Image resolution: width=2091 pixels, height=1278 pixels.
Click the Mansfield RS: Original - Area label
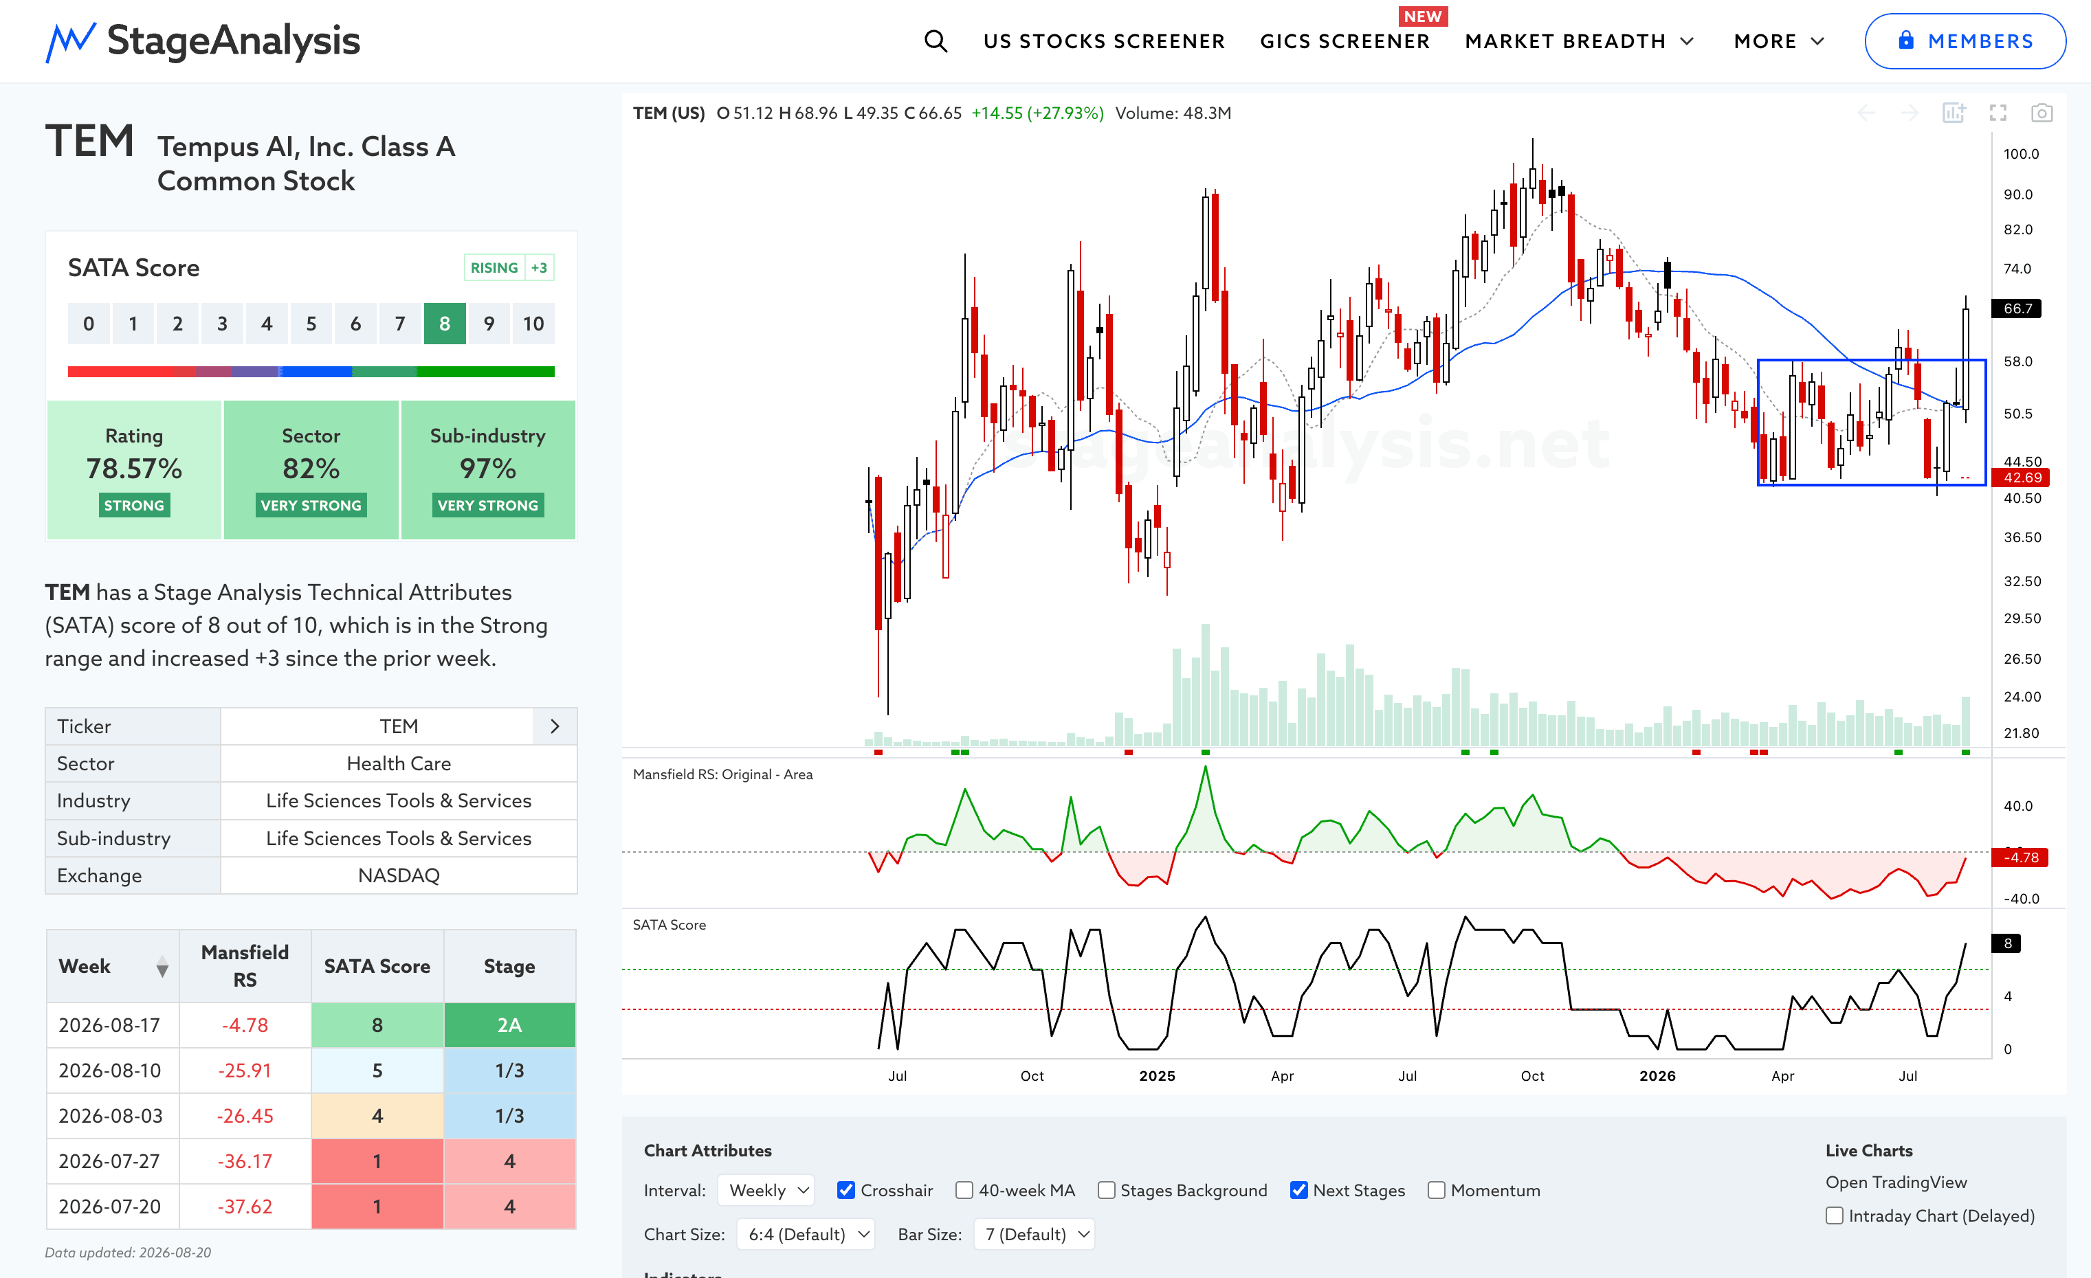[x=723, y=775]
